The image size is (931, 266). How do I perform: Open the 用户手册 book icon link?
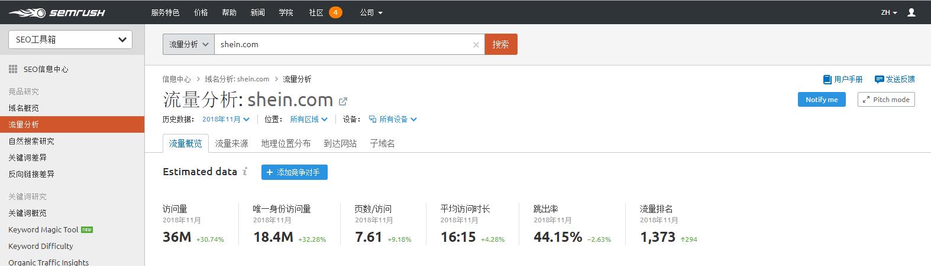click(x=827, y=79)
